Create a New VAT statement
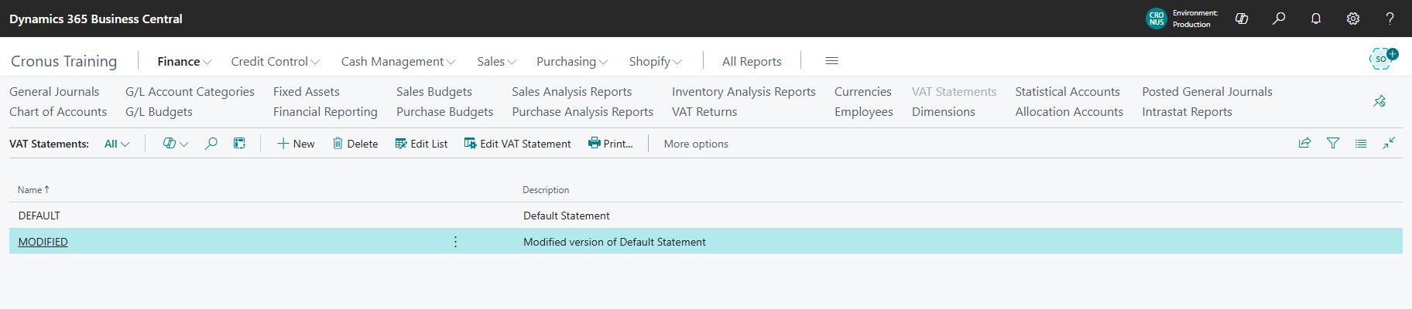 pyautogui.click(x=296, y=144)
